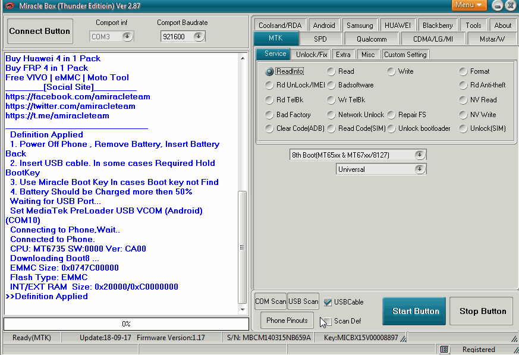Viewport: 519px width, 355px height.
Task: Open the Samsung tab
Action: pos(360,26)
